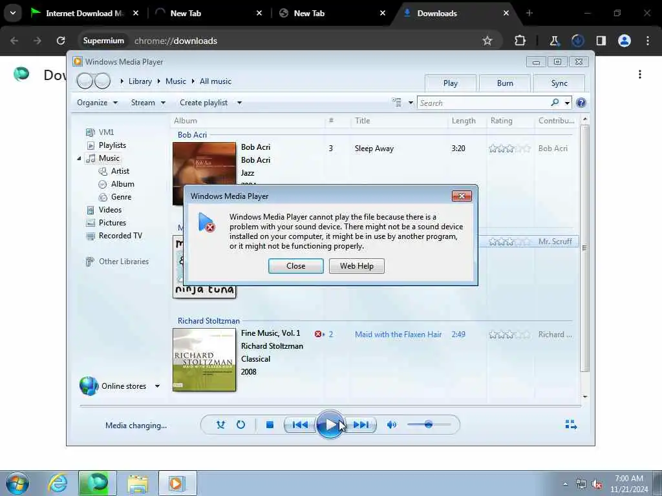Viewport: 662px width, 496px height.
Task: Close the error dialog with the Close button
Action: click(295, 266)
